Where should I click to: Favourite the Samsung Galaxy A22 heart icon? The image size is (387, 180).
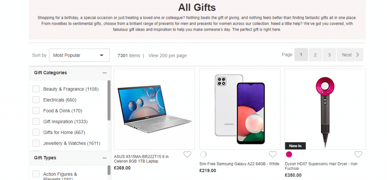(273, 154)
